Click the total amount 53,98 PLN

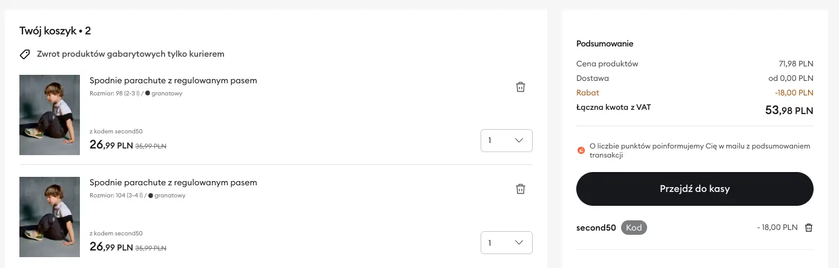point(789,110)
